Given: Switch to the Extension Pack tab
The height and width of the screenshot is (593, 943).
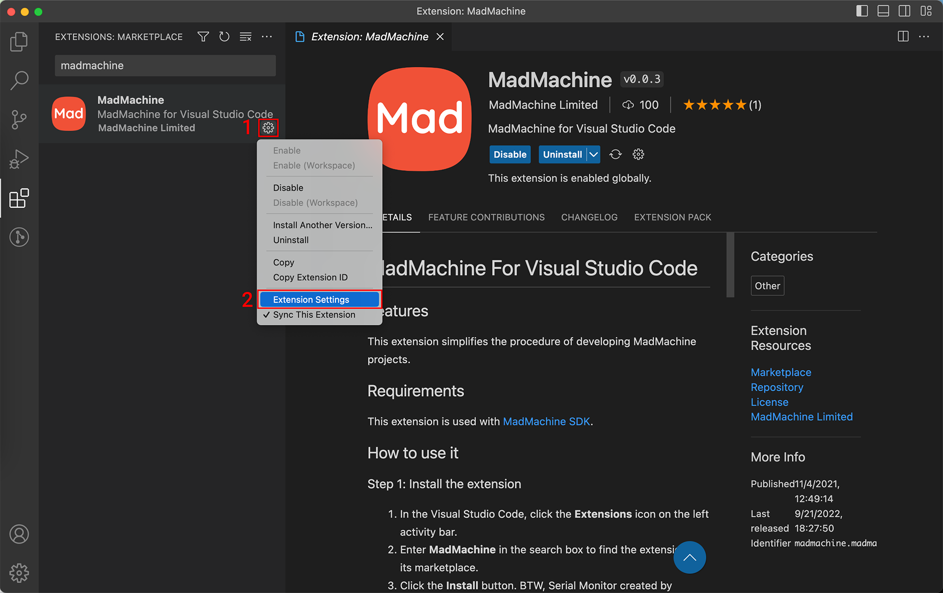Looking at the screenshot, I should (672, 217).
